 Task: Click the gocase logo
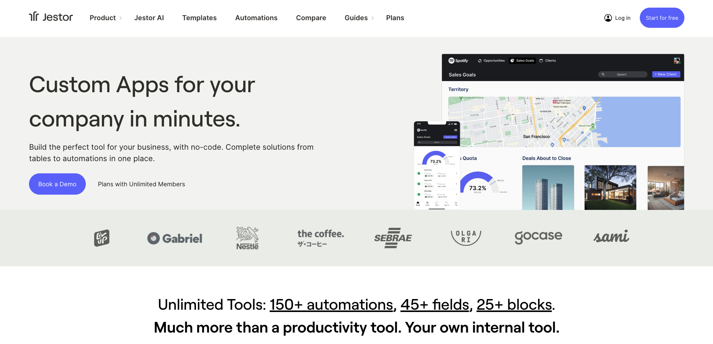[x=538, y=237]
